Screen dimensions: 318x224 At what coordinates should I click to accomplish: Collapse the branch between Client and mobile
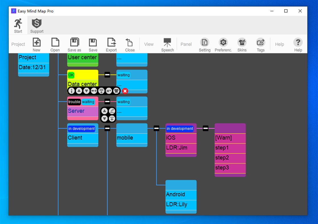click(x=107, y=128)
